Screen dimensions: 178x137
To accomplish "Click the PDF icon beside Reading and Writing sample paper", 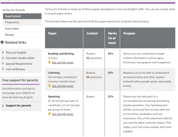I will click(x=49, y=62).
